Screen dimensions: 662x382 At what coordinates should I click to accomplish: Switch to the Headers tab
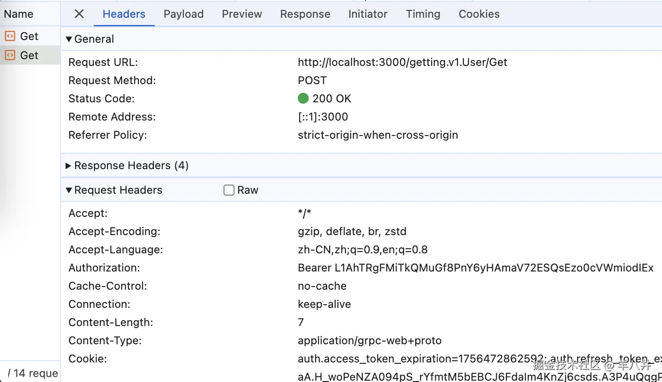(x=124, y=14)
